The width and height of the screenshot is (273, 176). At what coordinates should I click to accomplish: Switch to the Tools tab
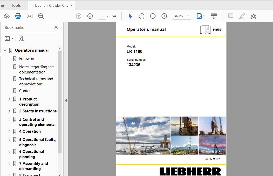[16, 5]
